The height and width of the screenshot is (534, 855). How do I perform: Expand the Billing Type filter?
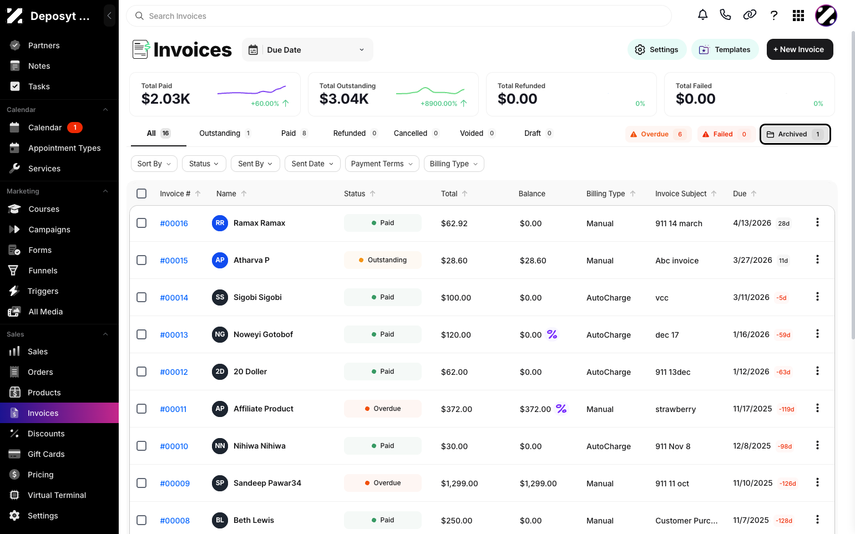(454, 164)
